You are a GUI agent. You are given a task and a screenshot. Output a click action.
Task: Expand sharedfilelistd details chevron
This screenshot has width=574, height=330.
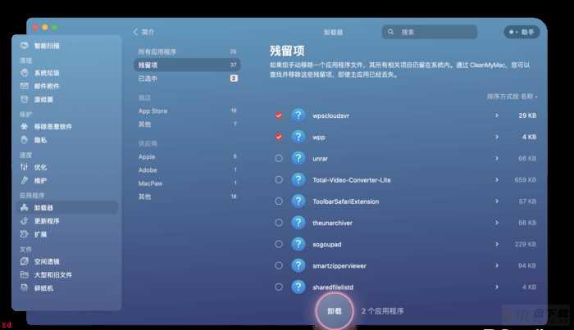pos(497,287)
